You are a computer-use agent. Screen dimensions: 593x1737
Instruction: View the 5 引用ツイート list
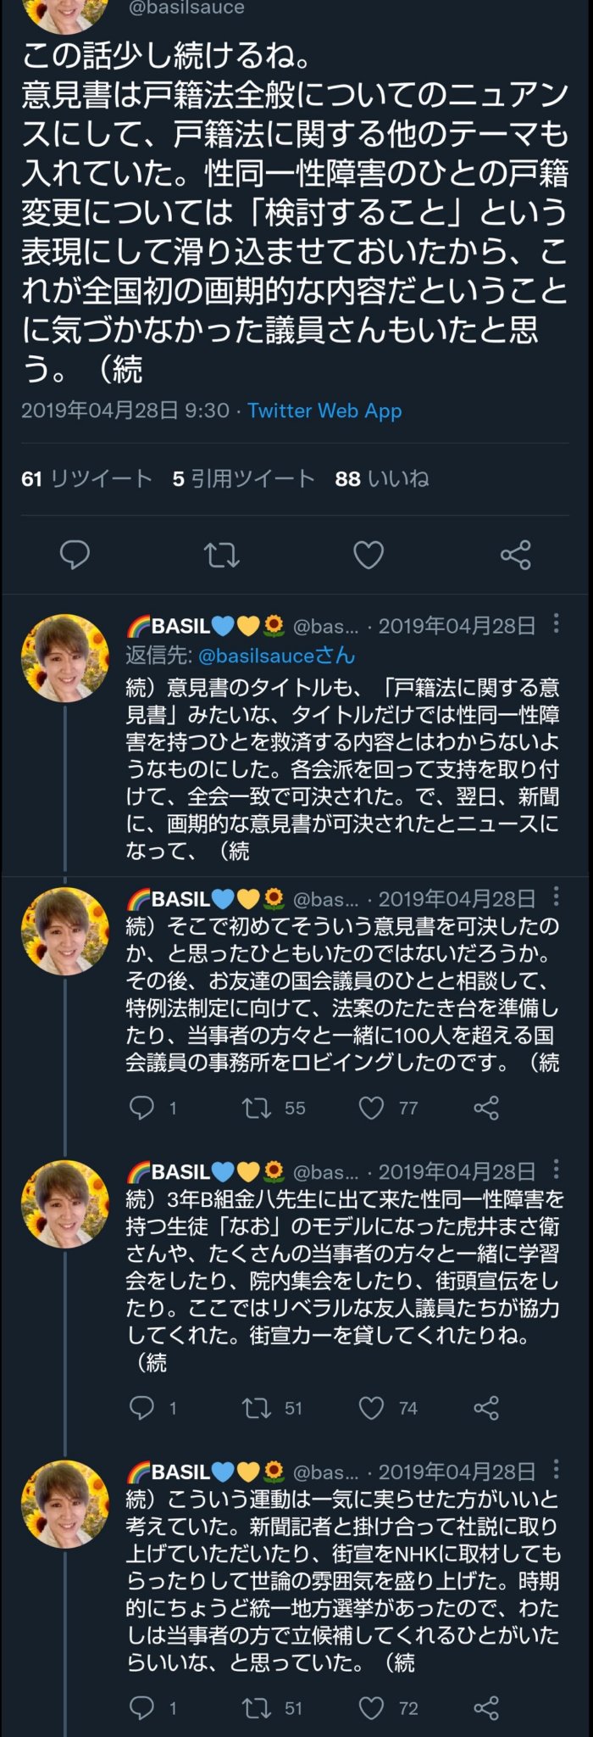pyautogui.click(x=243, y=478)
